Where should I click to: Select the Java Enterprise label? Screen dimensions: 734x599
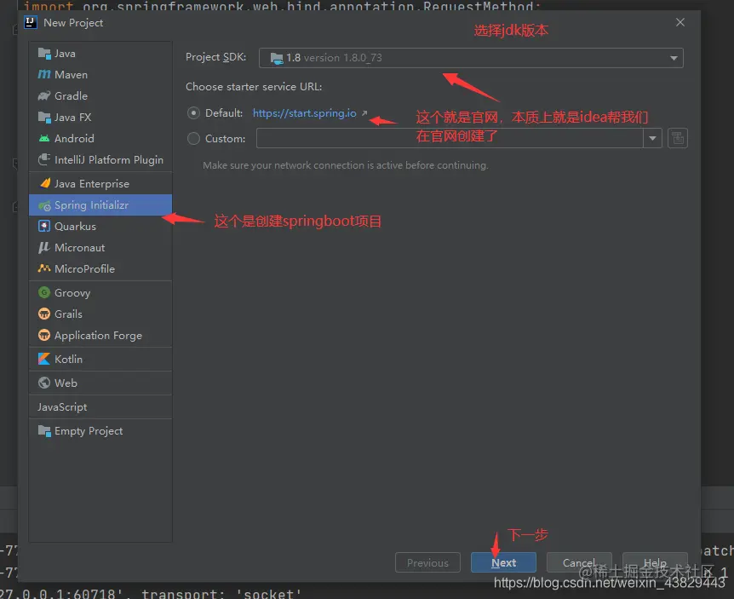pos(92,183)
